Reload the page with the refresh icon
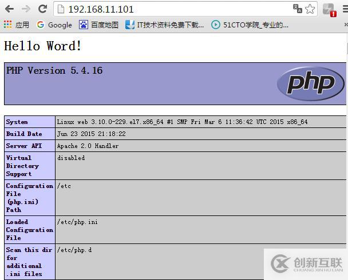348x280 pixels. click(x=42, y=9)
